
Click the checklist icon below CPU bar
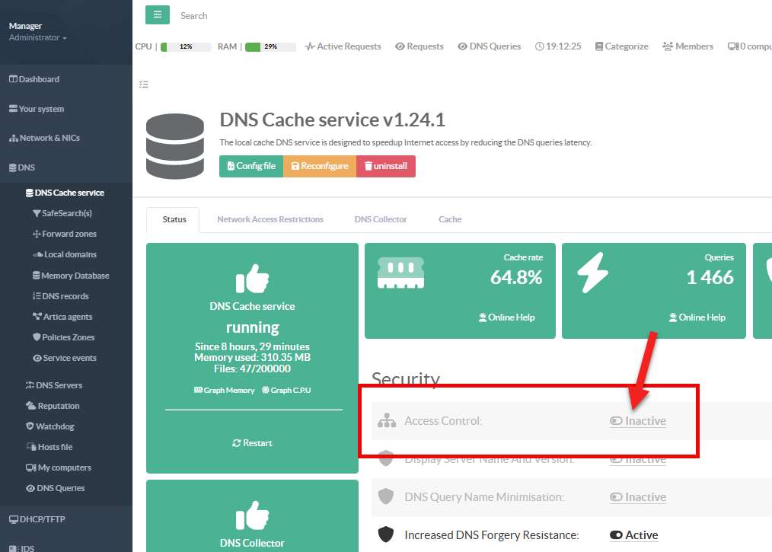pos(143,85)
